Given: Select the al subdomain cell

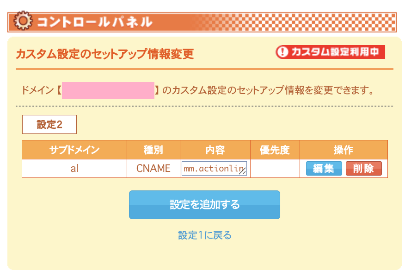Looking at the screenshot, I should [x=74, y=169].
